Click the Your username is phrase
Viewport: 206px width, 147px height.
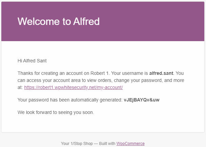[130, 73]
